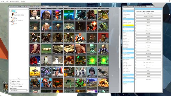Click the Props cleanup button

pyautogui.click(x=148, y=57)
